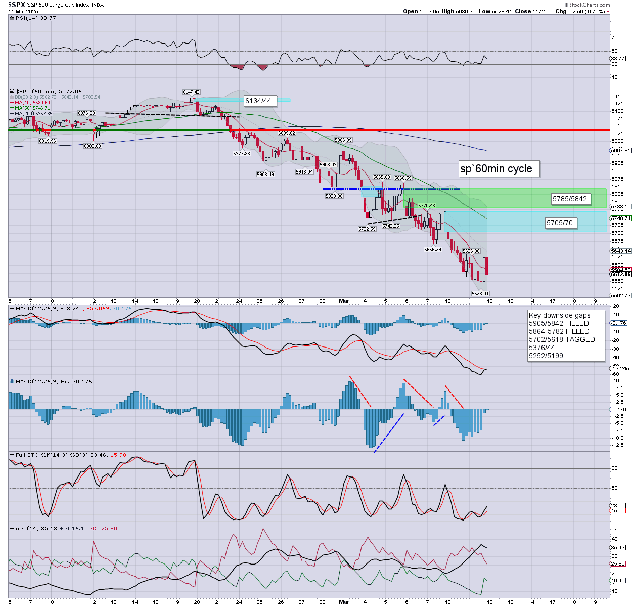Screen dimensions: 632x607
Task: Click the Key downside gaps text box
Action: [565, 335]
